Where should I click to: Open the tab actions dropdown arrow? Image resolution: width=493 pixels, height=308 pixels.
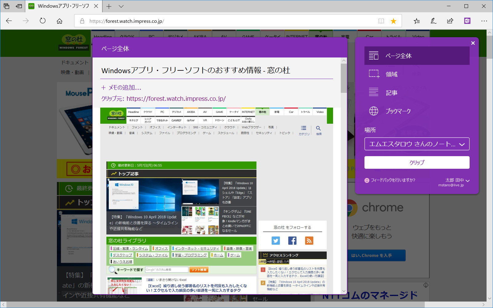coord(121,6)
